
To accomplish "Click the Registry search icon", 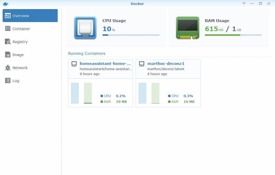I will (8, 42).
